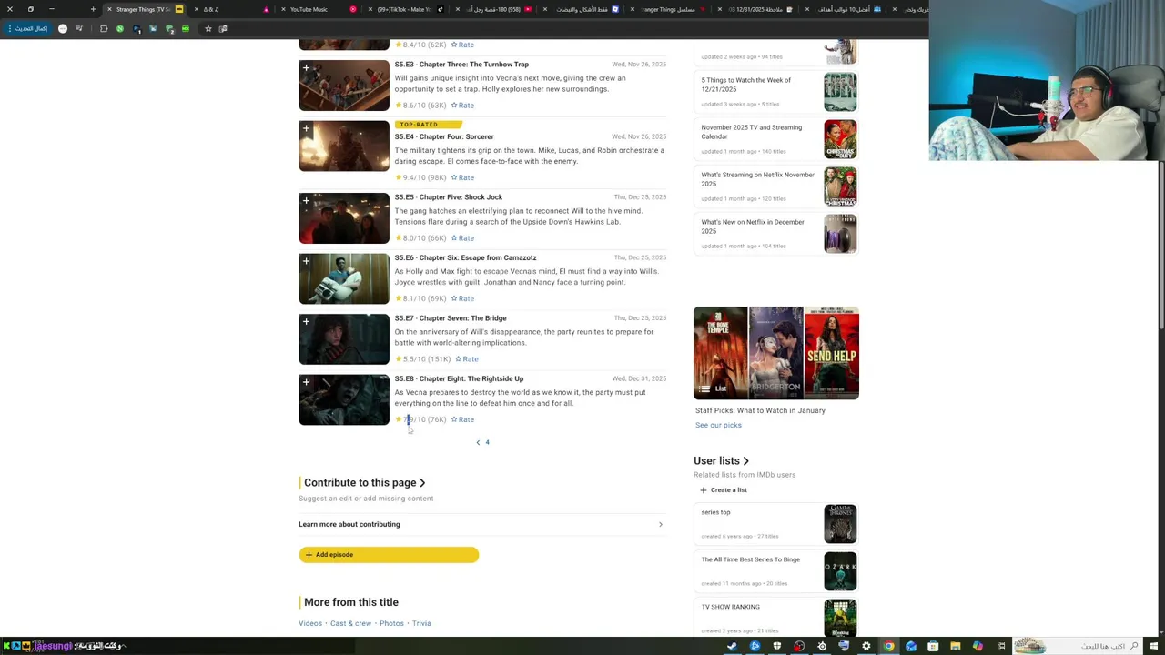
Task: Open Sorcerer episode thumbnail
Action: tap(344, 146)
